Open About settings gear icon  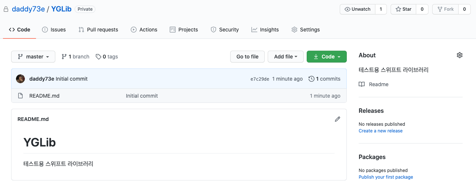pyautogui.click(x=460, y=55)
